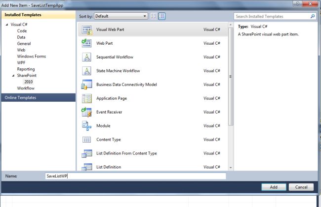Select the Data category
The height and width of the screenshot is (207, 321).
click(21, 37)
